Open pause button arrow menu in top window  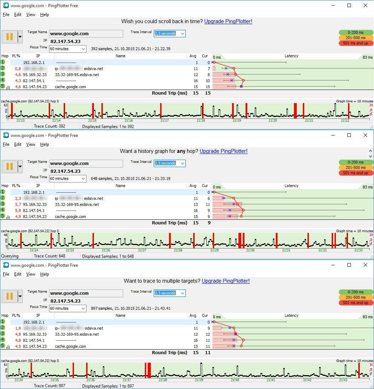[20, 37]
